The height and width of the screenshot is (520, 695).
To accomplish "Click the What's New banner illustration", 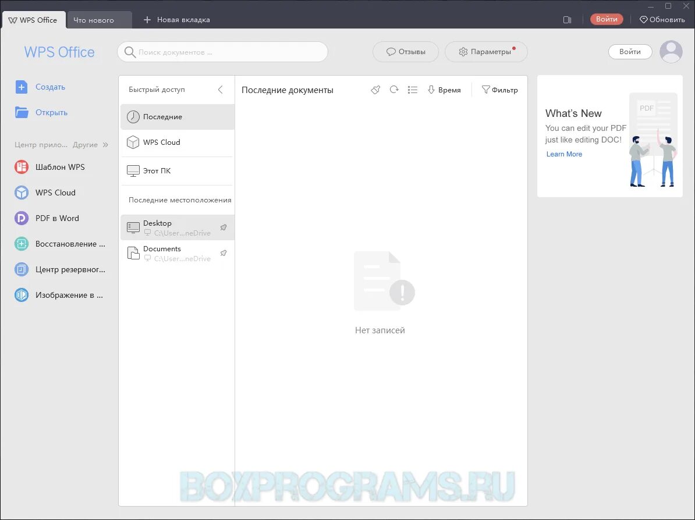I will click(653, 140).
